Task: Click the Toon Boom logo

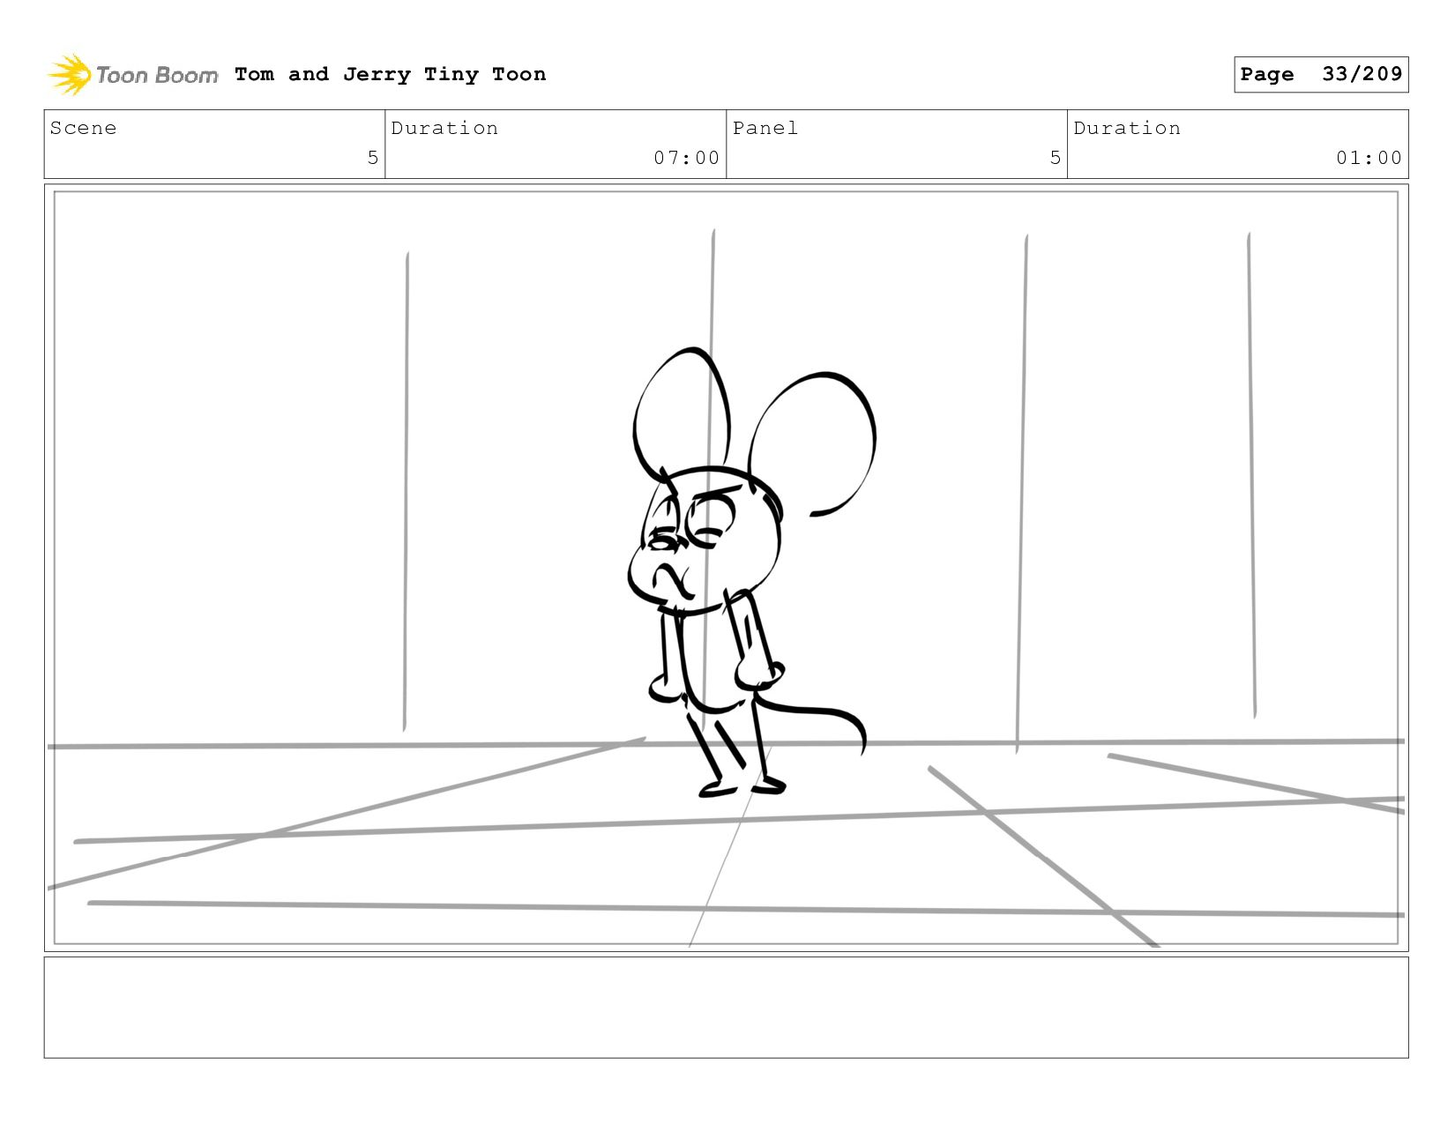Action: (x=132, y=75)
